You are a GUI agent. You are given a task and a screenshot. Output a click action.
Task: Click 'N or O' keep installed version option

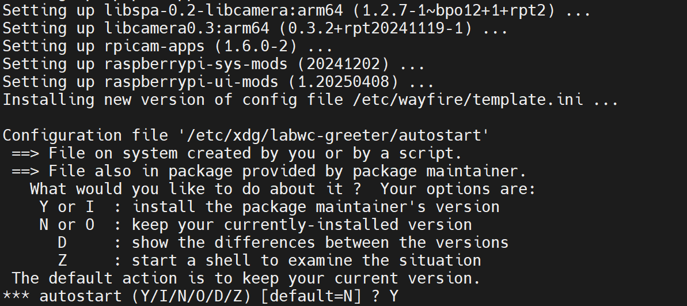click(67, 225)
